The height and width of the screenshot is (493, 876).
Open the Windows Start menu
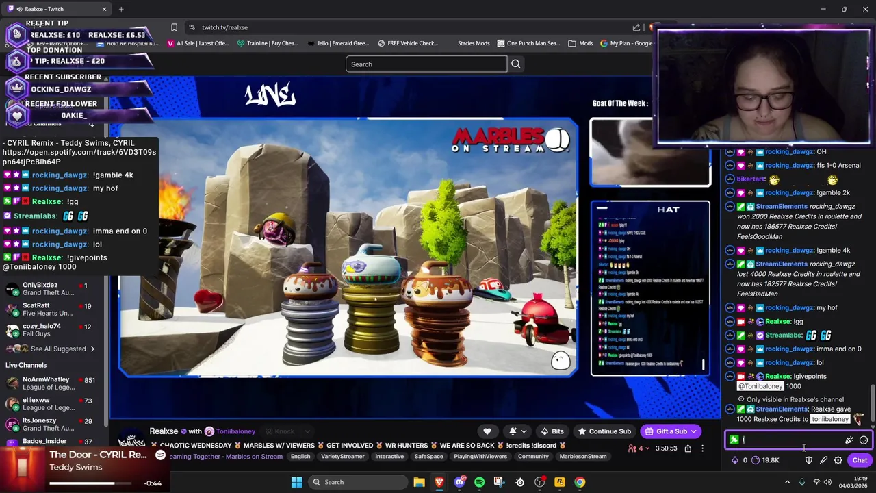pyautogui.click(x=296, y=482)
